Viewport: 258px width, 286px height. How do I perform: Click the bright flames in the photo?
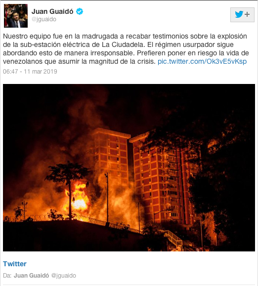point(79,198)
